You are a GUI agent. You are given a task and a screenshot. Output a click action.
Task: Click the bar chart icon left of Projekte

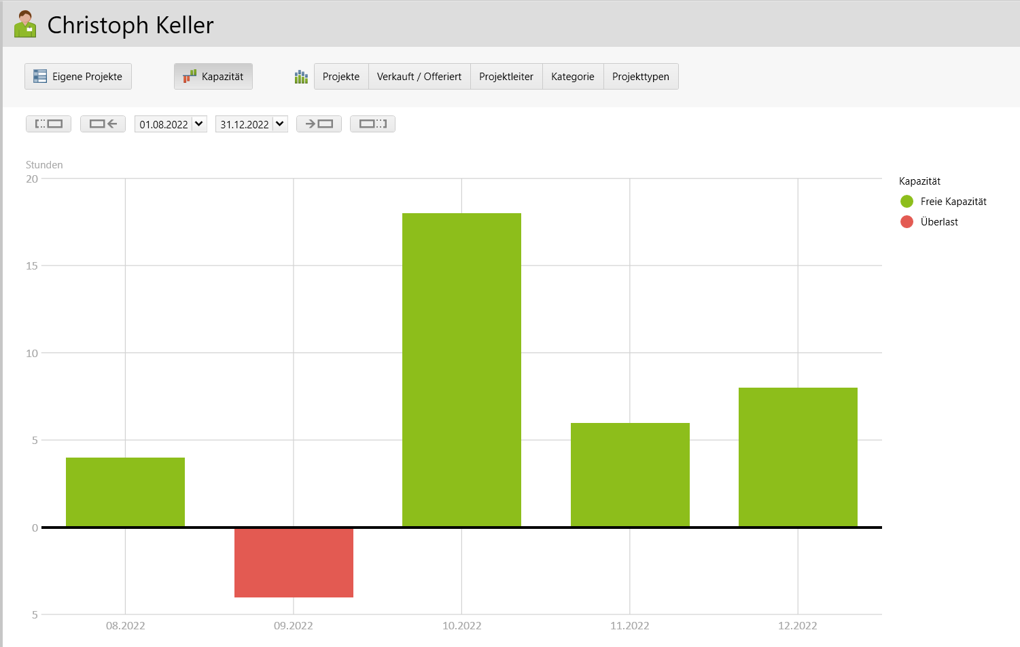(301, 77)
